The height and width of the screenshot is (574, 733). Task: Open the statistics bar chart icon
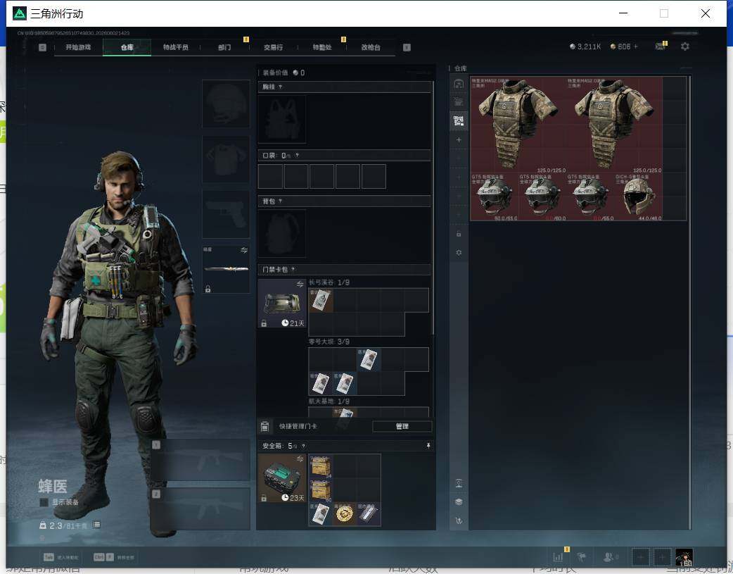tap(558, 557)
